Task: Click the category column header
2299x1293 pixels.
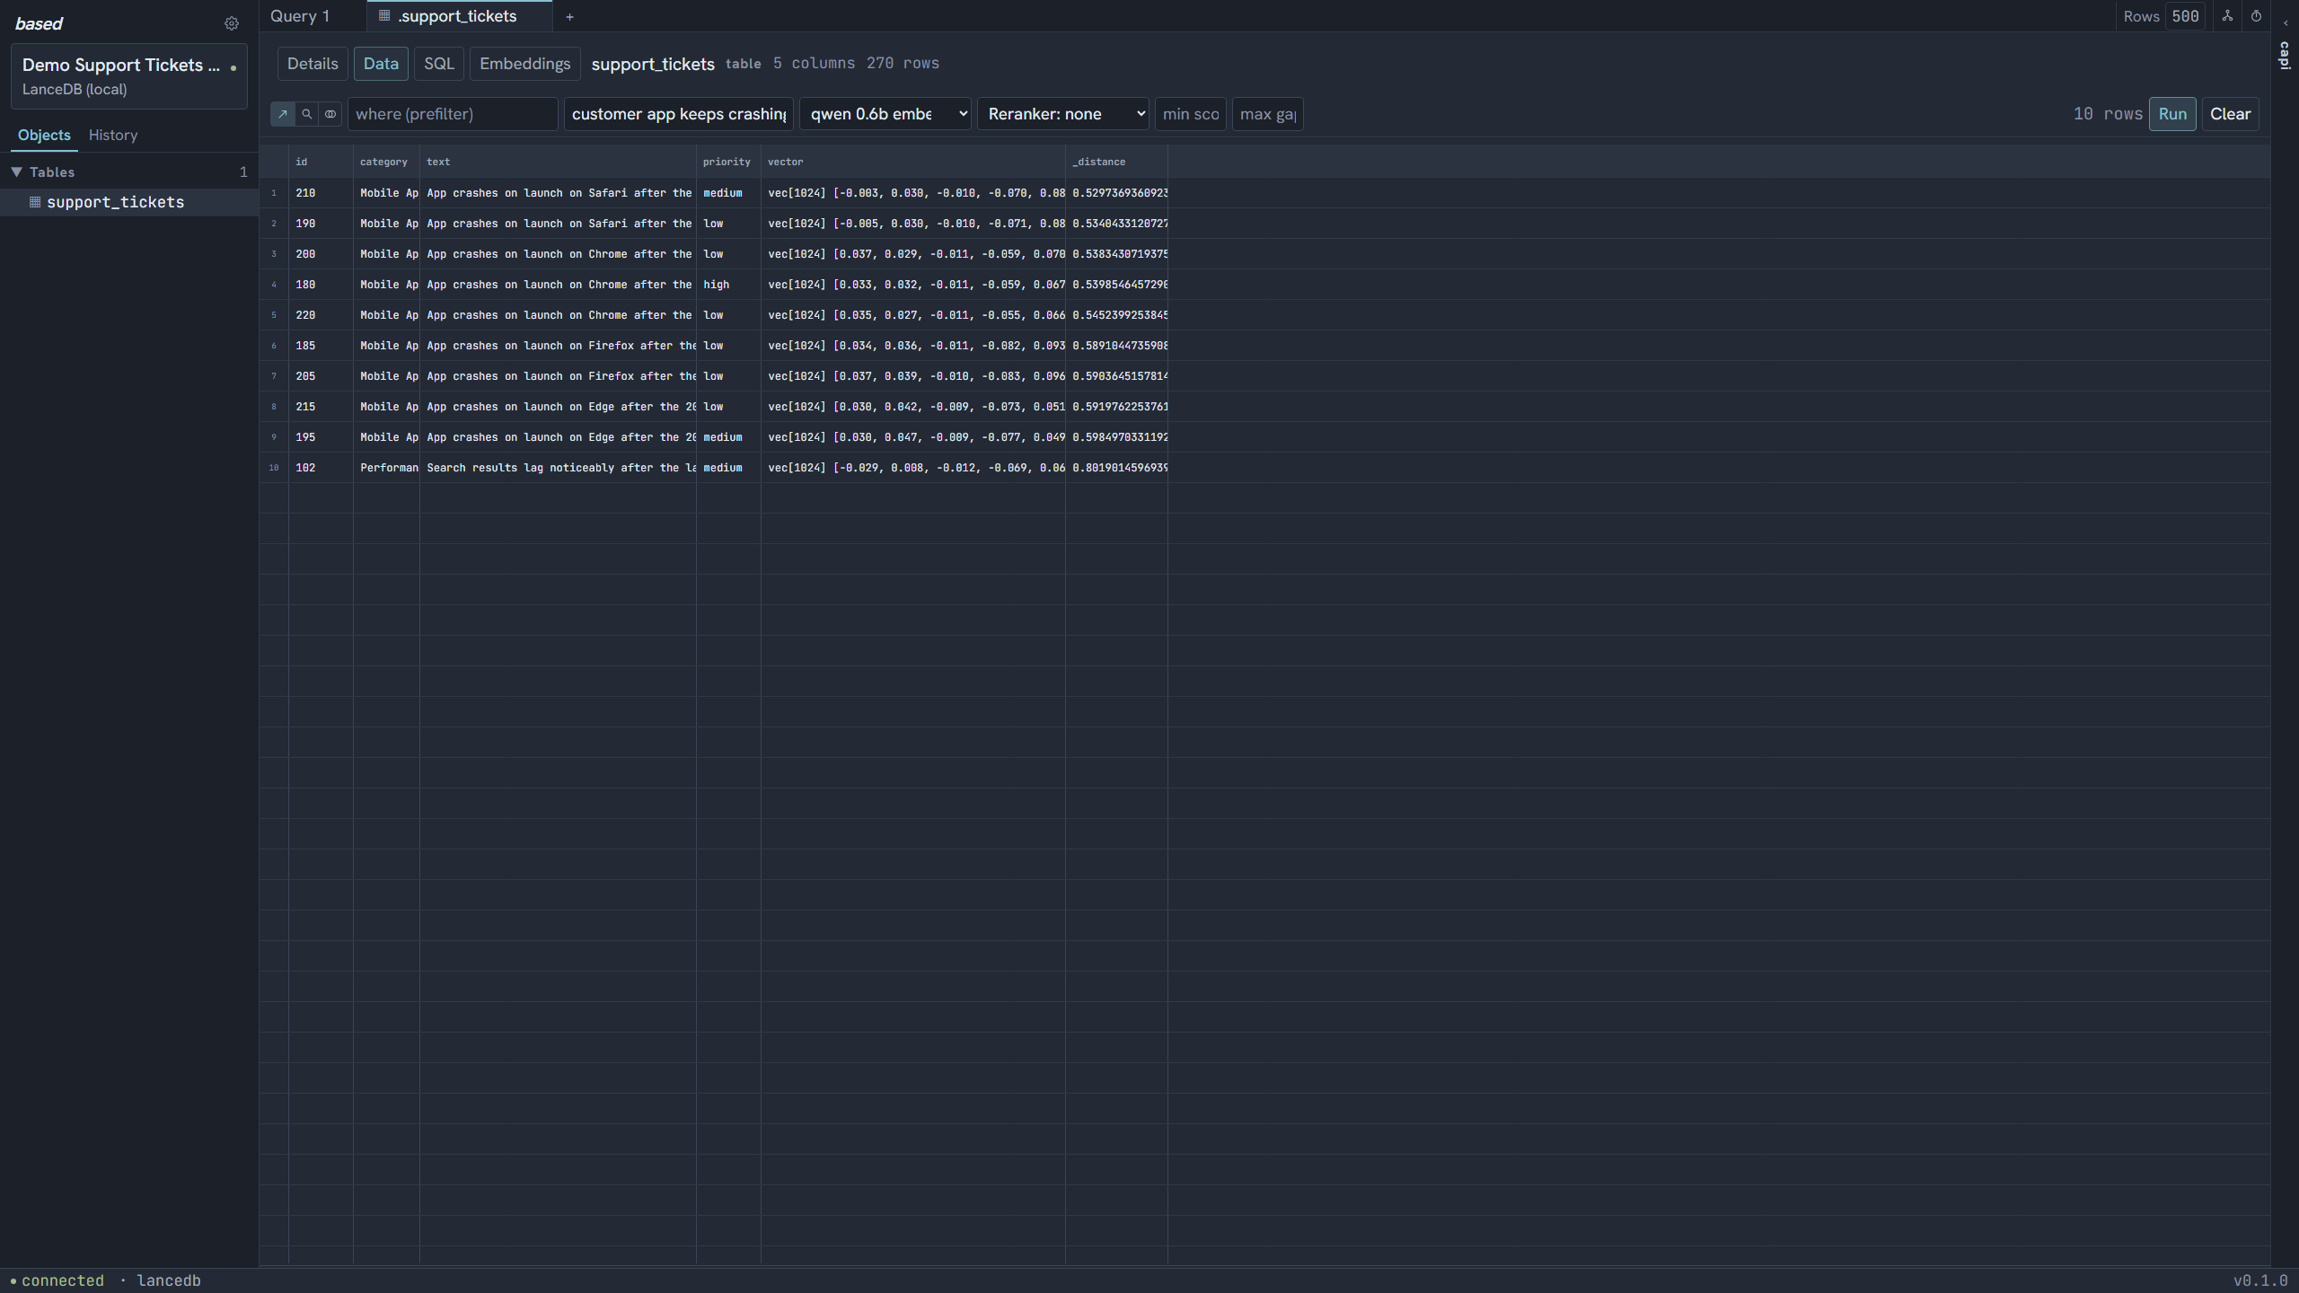Action: click(386, 162)
